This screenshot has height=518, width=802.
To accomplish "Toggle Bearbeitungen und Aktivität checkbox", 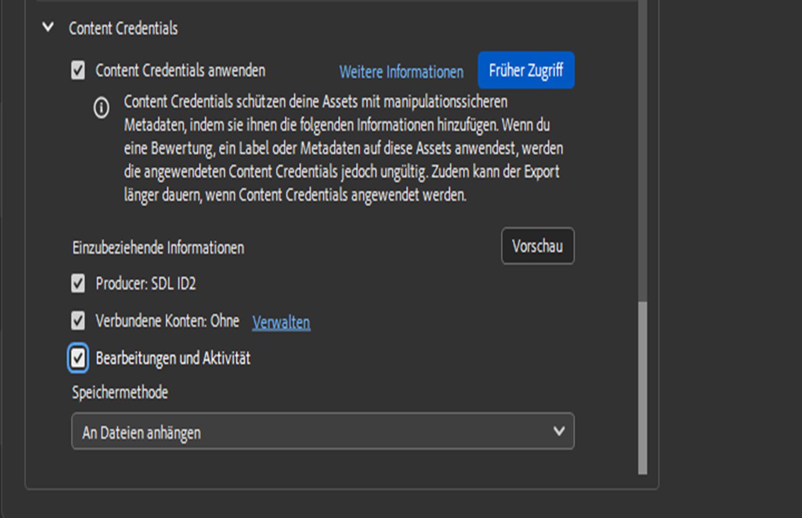I will click(x=78, y=358).
